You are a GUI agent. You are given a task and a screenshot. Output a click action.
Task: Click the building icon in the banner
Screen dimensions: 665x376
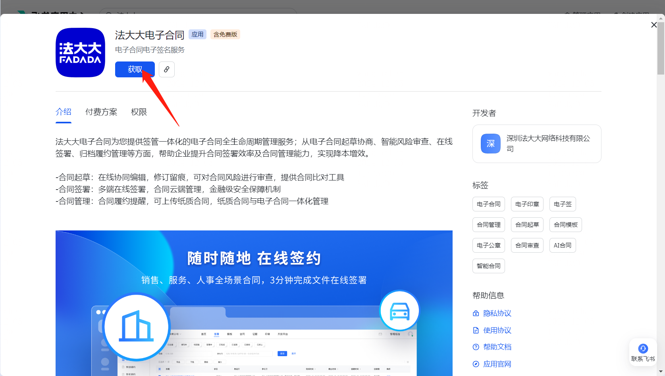click(137, 327)
